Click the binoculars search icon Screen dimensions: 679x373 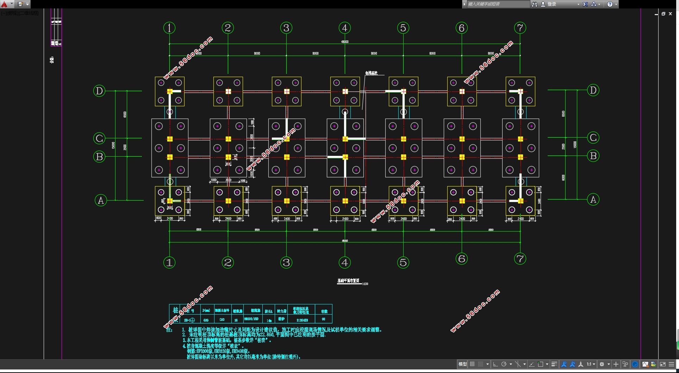click(x=534, y=4)
